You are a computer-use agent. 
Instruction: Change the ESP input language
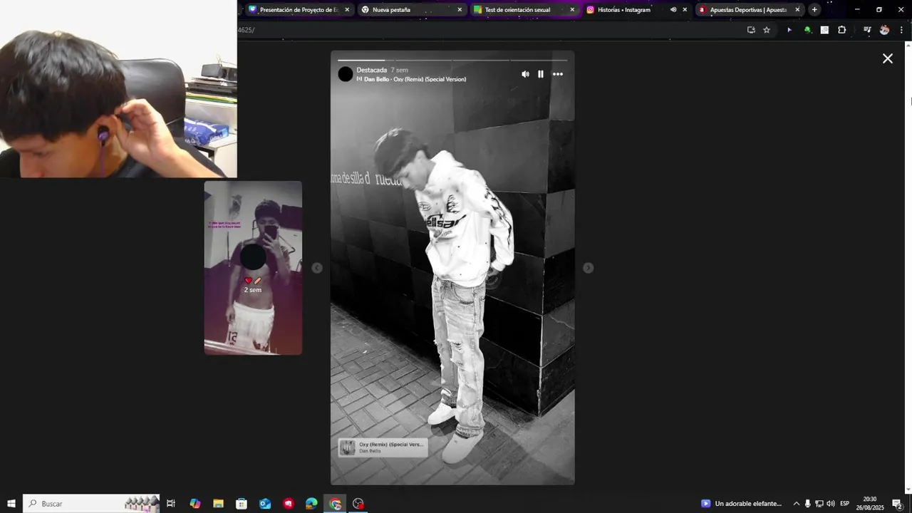(845, 504)
